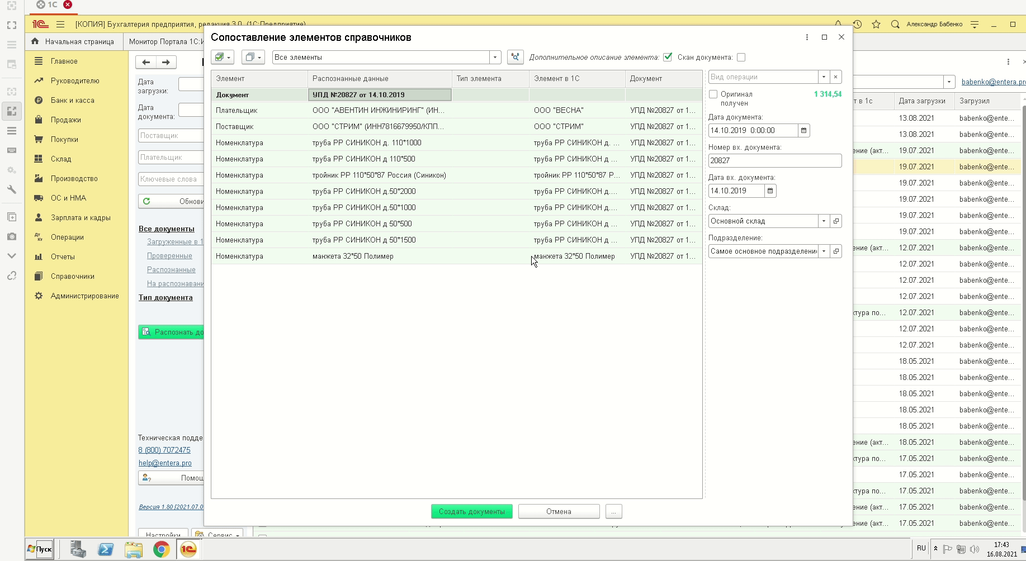Toggle Дополнительное описание элемента checkbox

pos(668,57)
